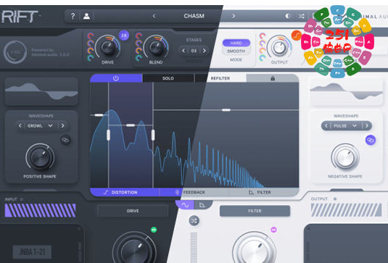Click the middle band level handle
Screen dimensions: 388x263
131,125
